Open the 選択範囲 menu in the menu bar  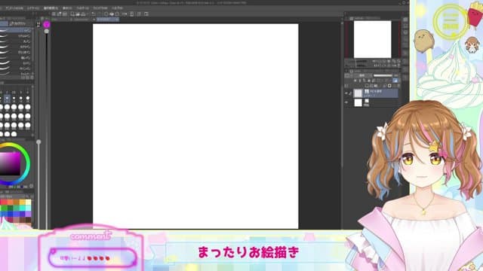[x=51, y=8]
